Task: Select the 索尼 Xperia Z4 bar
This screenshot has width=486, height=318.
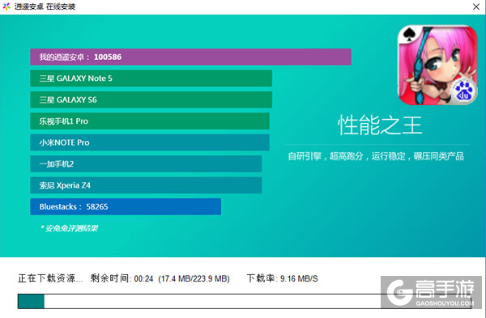Action: [146, 185]
